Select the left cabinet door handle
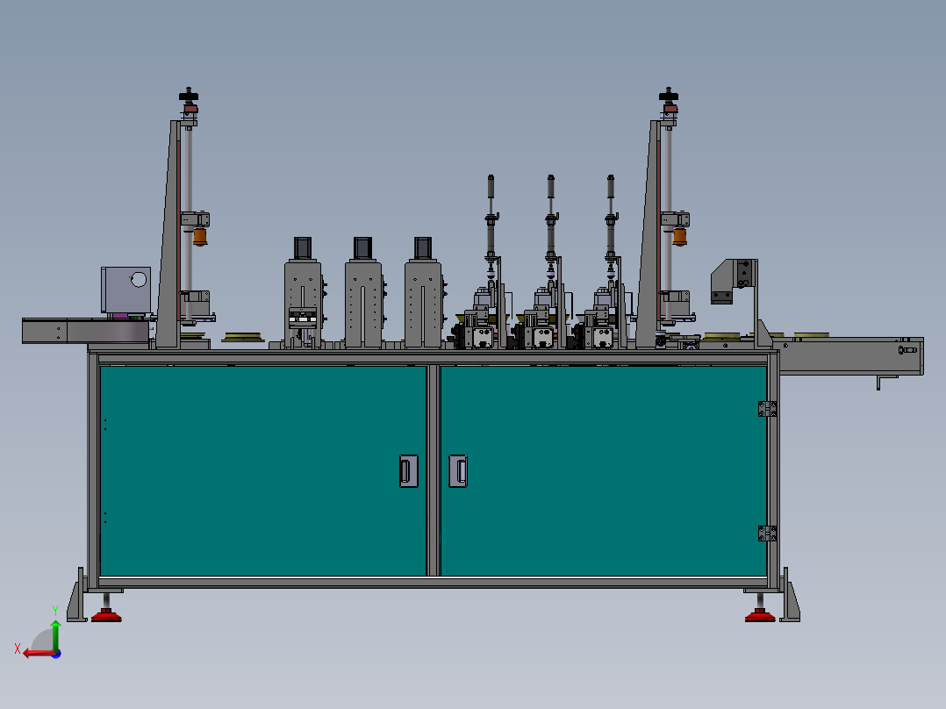 408,470
